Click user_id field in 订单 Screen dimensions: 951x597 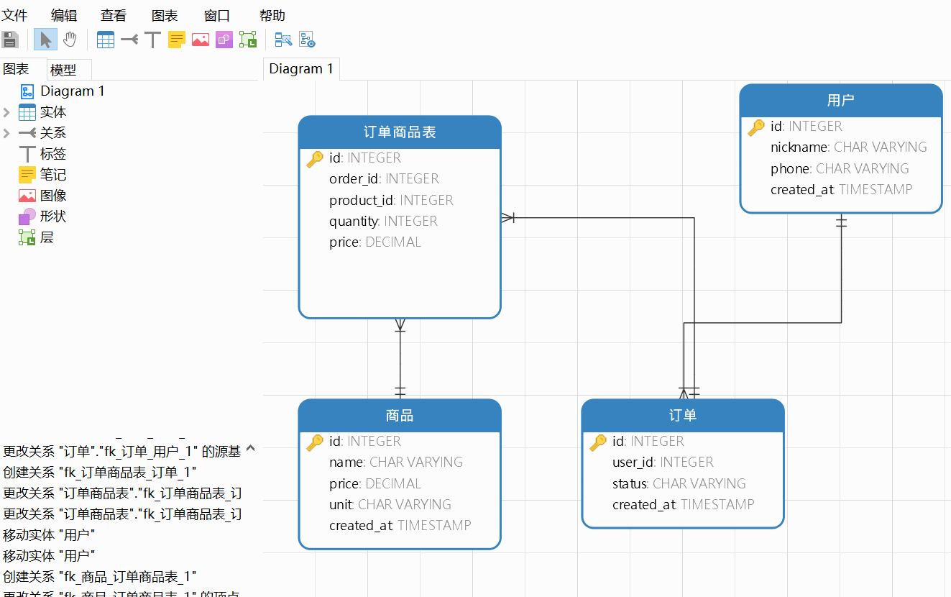(663, 462)
